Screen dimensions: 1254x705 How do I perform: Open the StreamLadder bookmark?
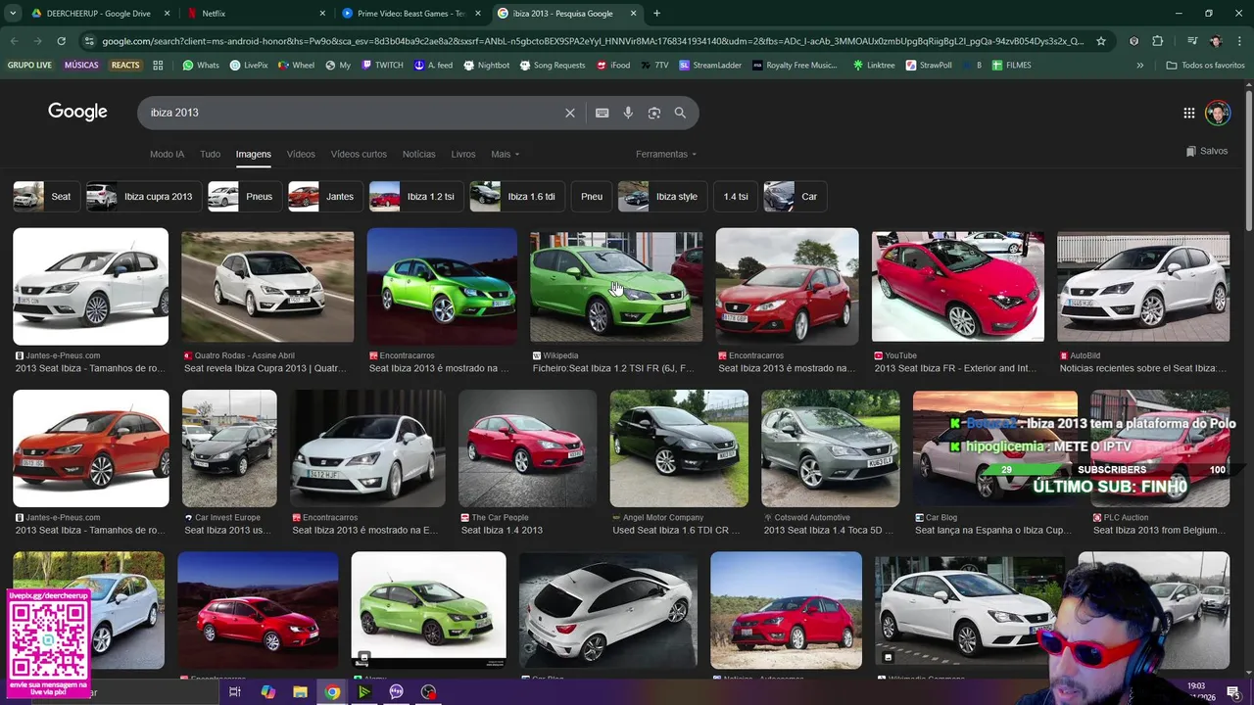710,65
